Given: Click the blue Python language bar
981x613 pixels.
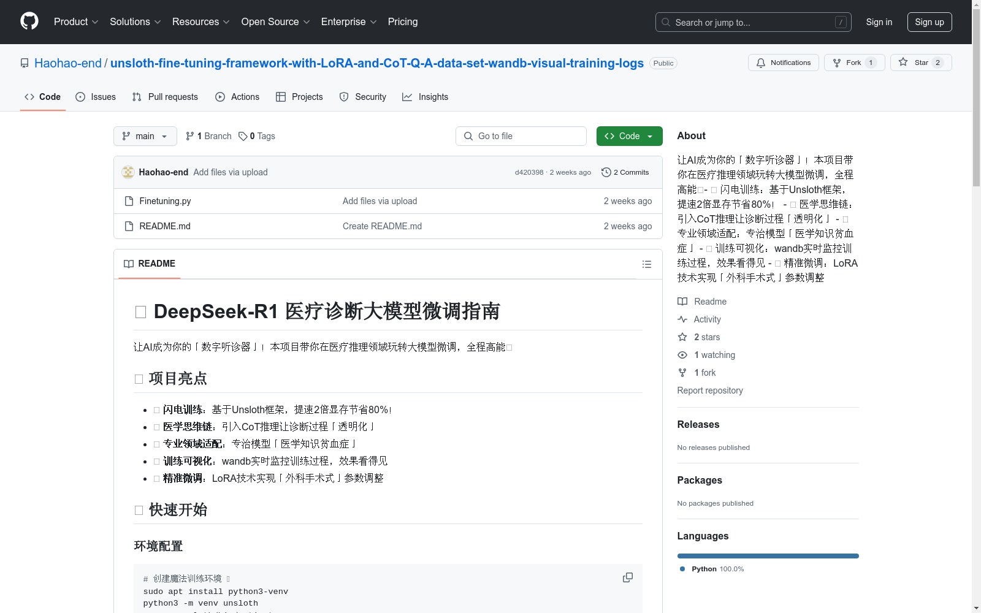Looking at the screenshot, I should (768, 556).
